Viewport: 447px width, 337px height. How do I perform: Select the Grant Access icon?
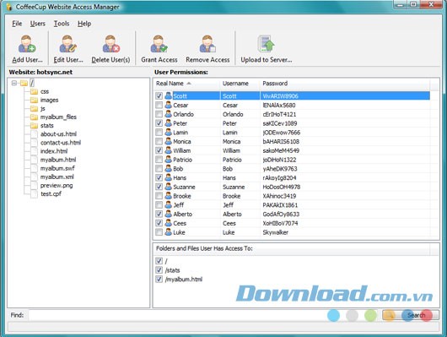(x=159, y=44)
